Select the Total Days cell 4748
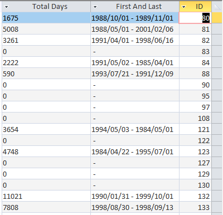The image size is (223, 215). click(46, 152)
